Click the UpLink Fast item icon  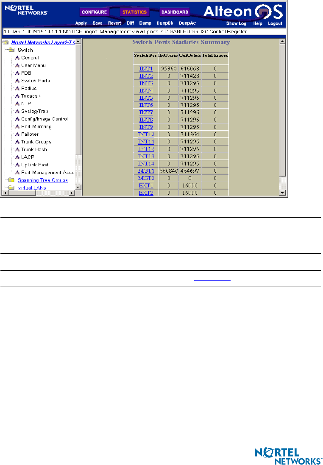click(17, 165)
